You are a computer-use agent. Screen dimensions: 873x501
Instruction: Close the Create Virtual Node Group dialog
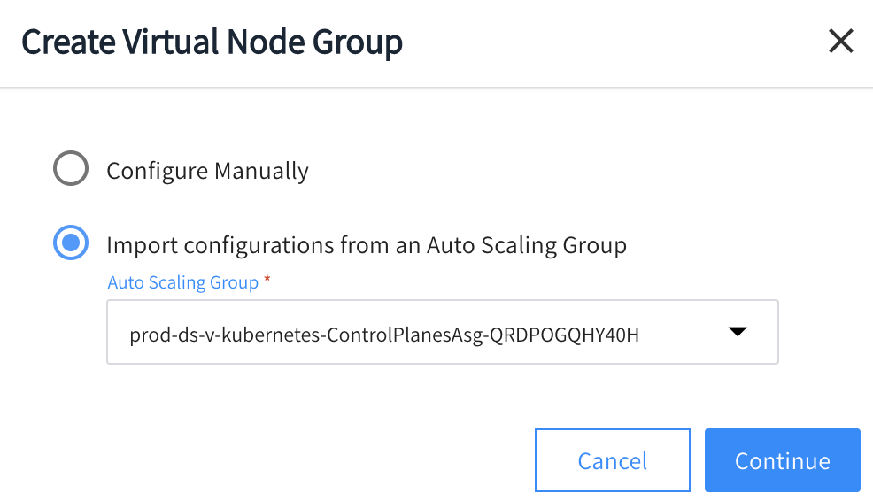click(x=839, y=41)
